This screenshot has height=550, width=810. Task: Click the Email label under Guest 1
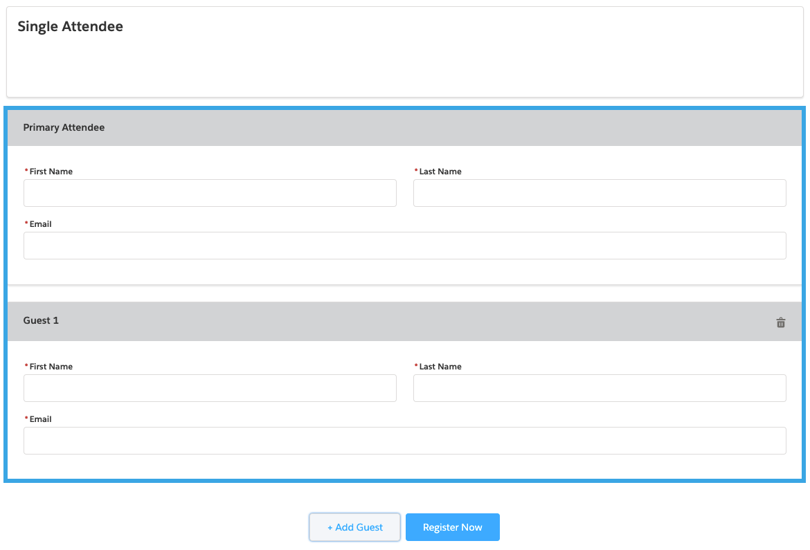pos(40,419)
